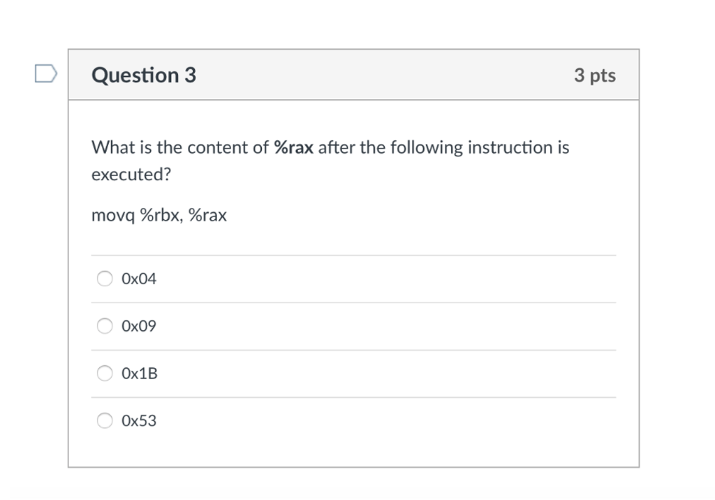Click the 0x09 answer label text
Viewport: 715px width, 500px height.
139,326
